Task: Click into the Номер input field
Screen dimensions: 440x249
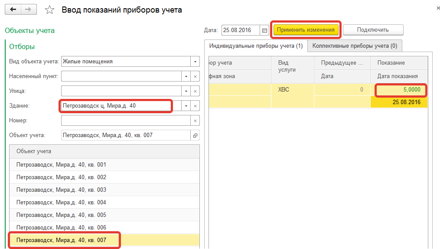Action: coord(126,121)
